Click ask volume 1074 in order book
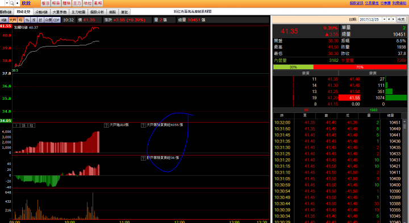Screen dimensions: 409x223 (380, 98)
